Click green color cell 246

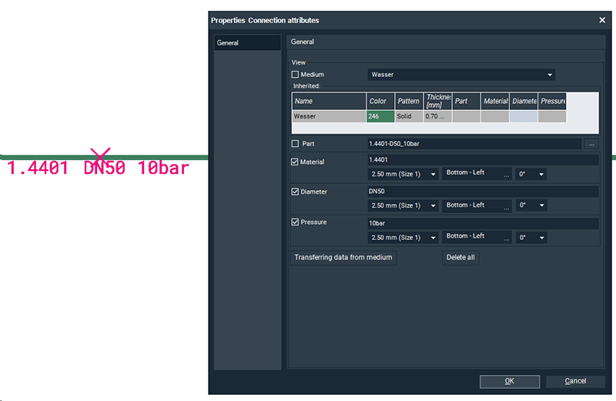coord(380,116)
